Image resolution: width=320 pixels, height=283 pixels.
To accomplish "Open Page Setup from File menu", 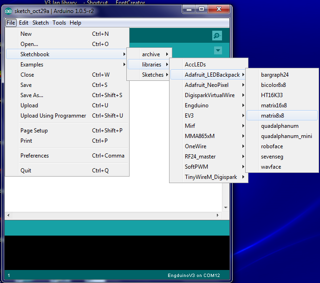I will click(67, 131).
